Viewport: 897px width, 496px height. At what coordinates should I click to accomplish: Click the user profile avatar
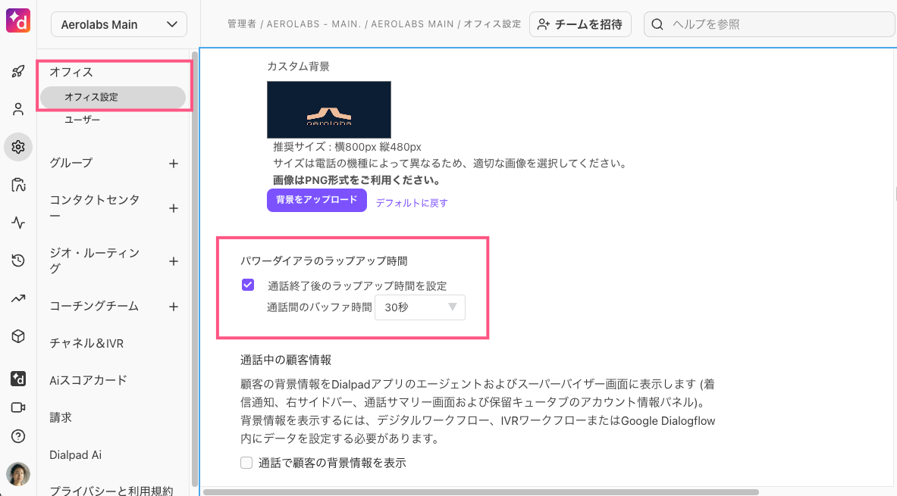(18, 474)
